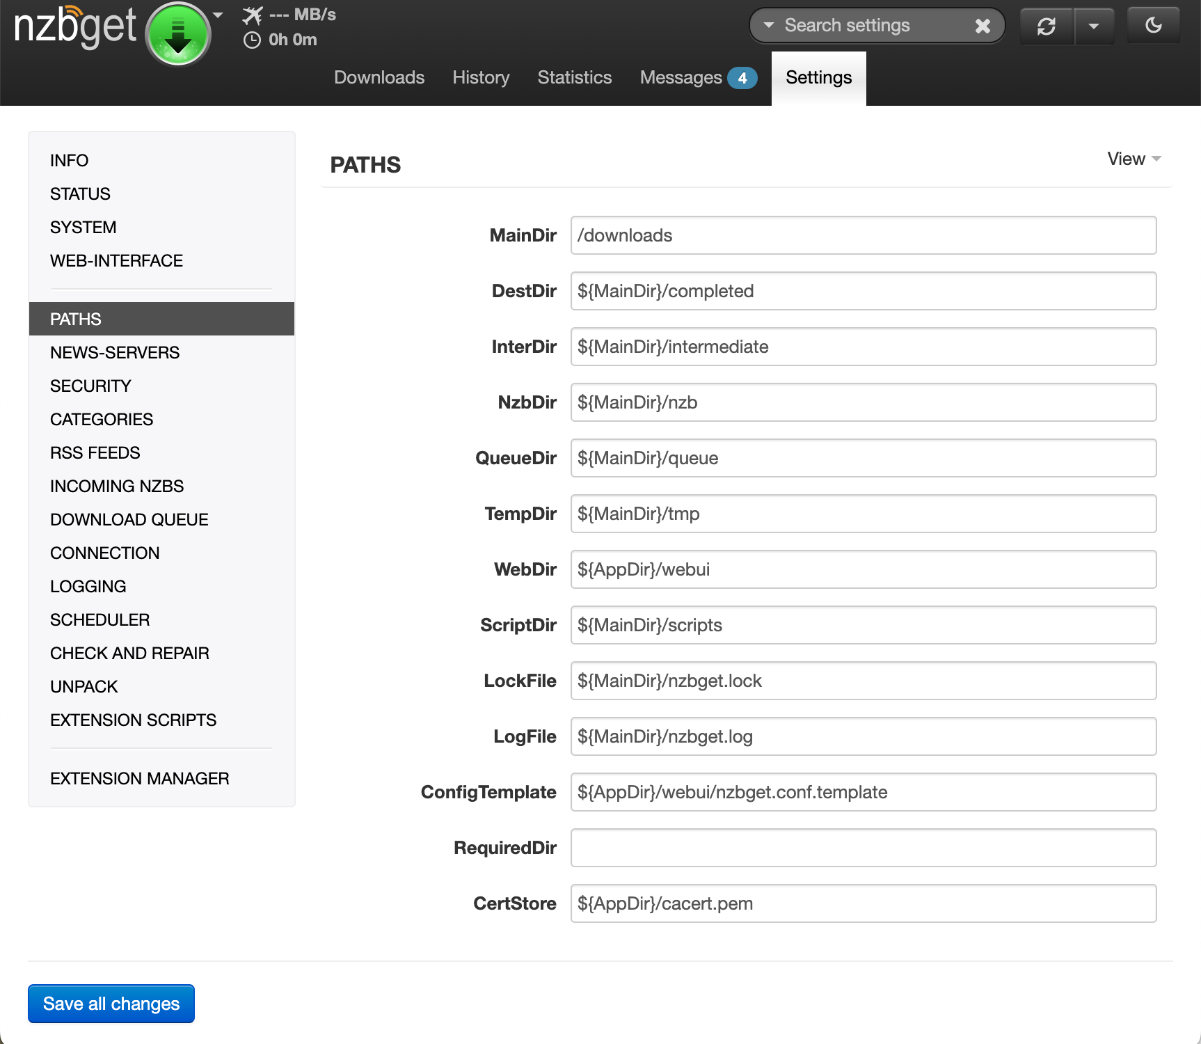Viewport: 1201px width, 1044px height.
Task: Open the LOGGING section
Action: coord(161,586)
